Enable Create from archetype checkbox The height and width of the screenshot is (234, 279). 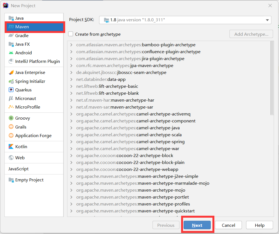click(x=71, y=34)
